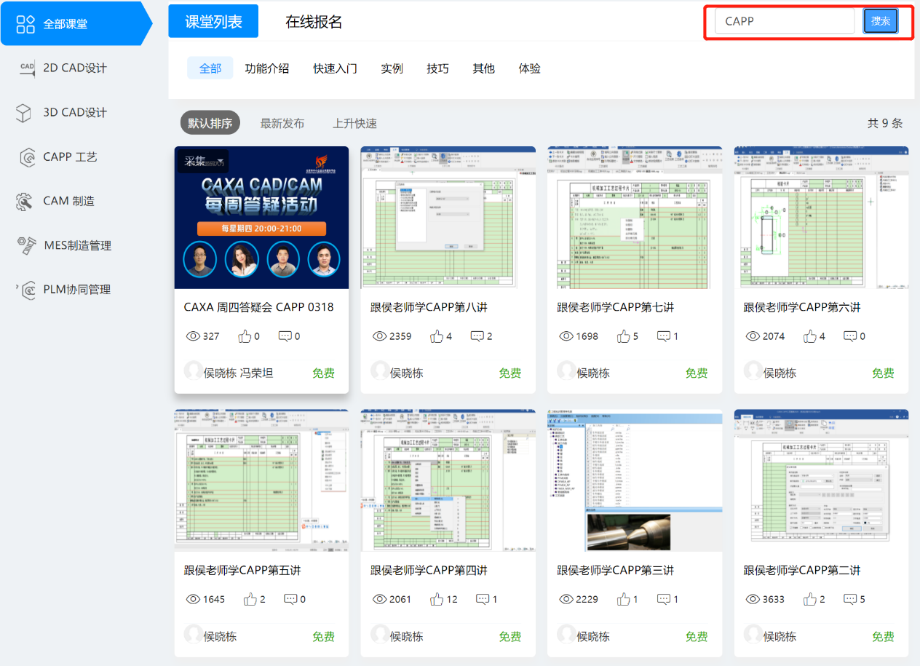
Task: Select the 全部 filter tab
Action: [210, 68]
